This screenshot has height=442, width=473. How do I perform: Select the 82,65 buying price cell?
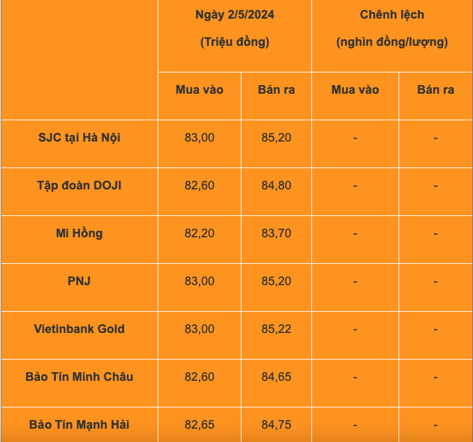click(x=200, y=425)
